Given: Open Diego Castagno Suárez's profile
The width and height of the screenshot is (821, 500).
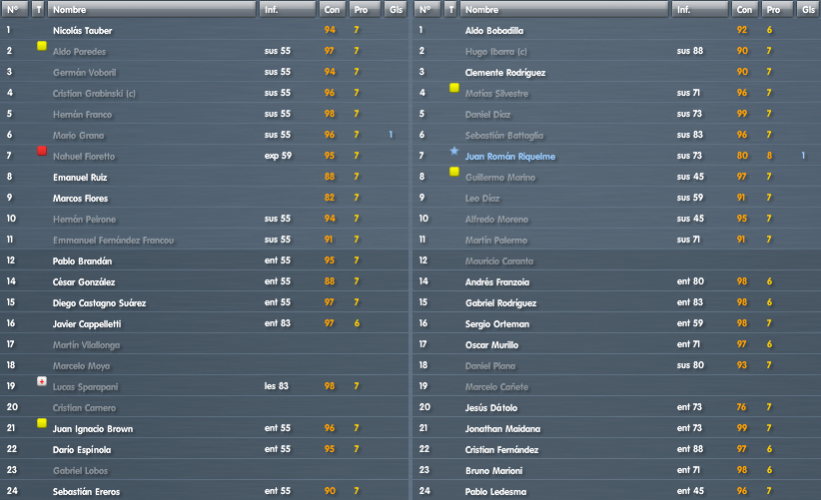Looking at the screenshot, I should (99, 303).
